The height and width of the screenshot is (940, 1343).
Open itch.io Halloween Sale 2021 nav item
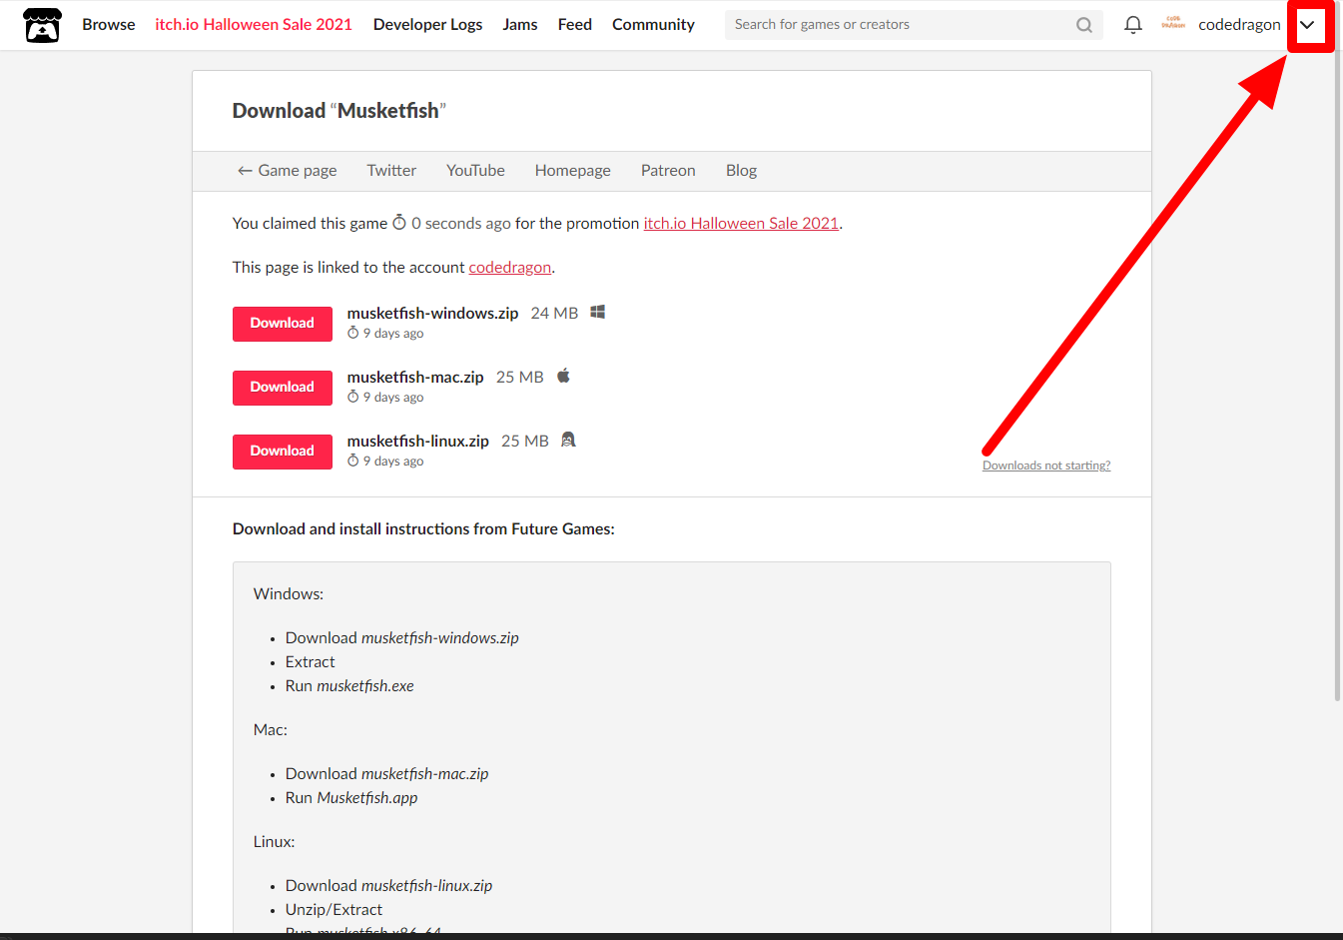click(x=254, y=24)
